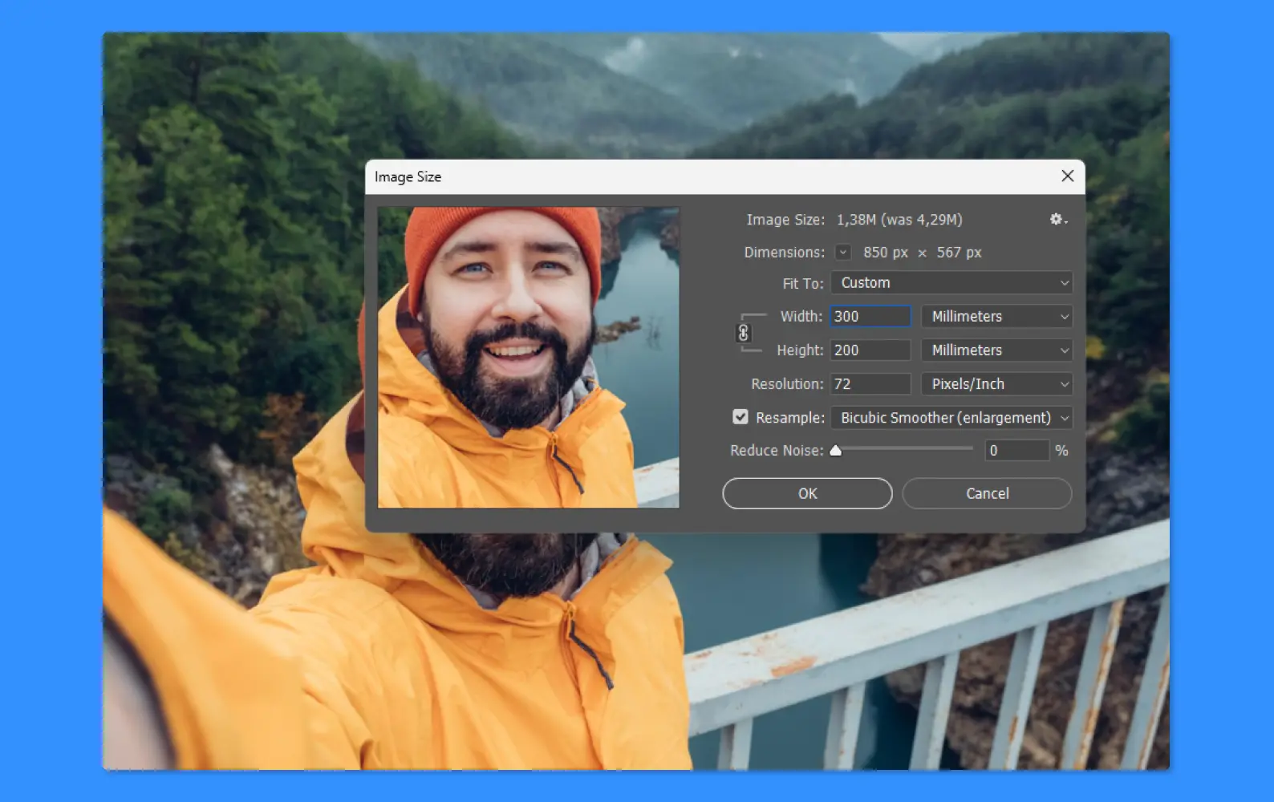Click the "Resample:" label
This screenshot has height=802, width=1274.
pyautogui.click(x=790, y=418)
